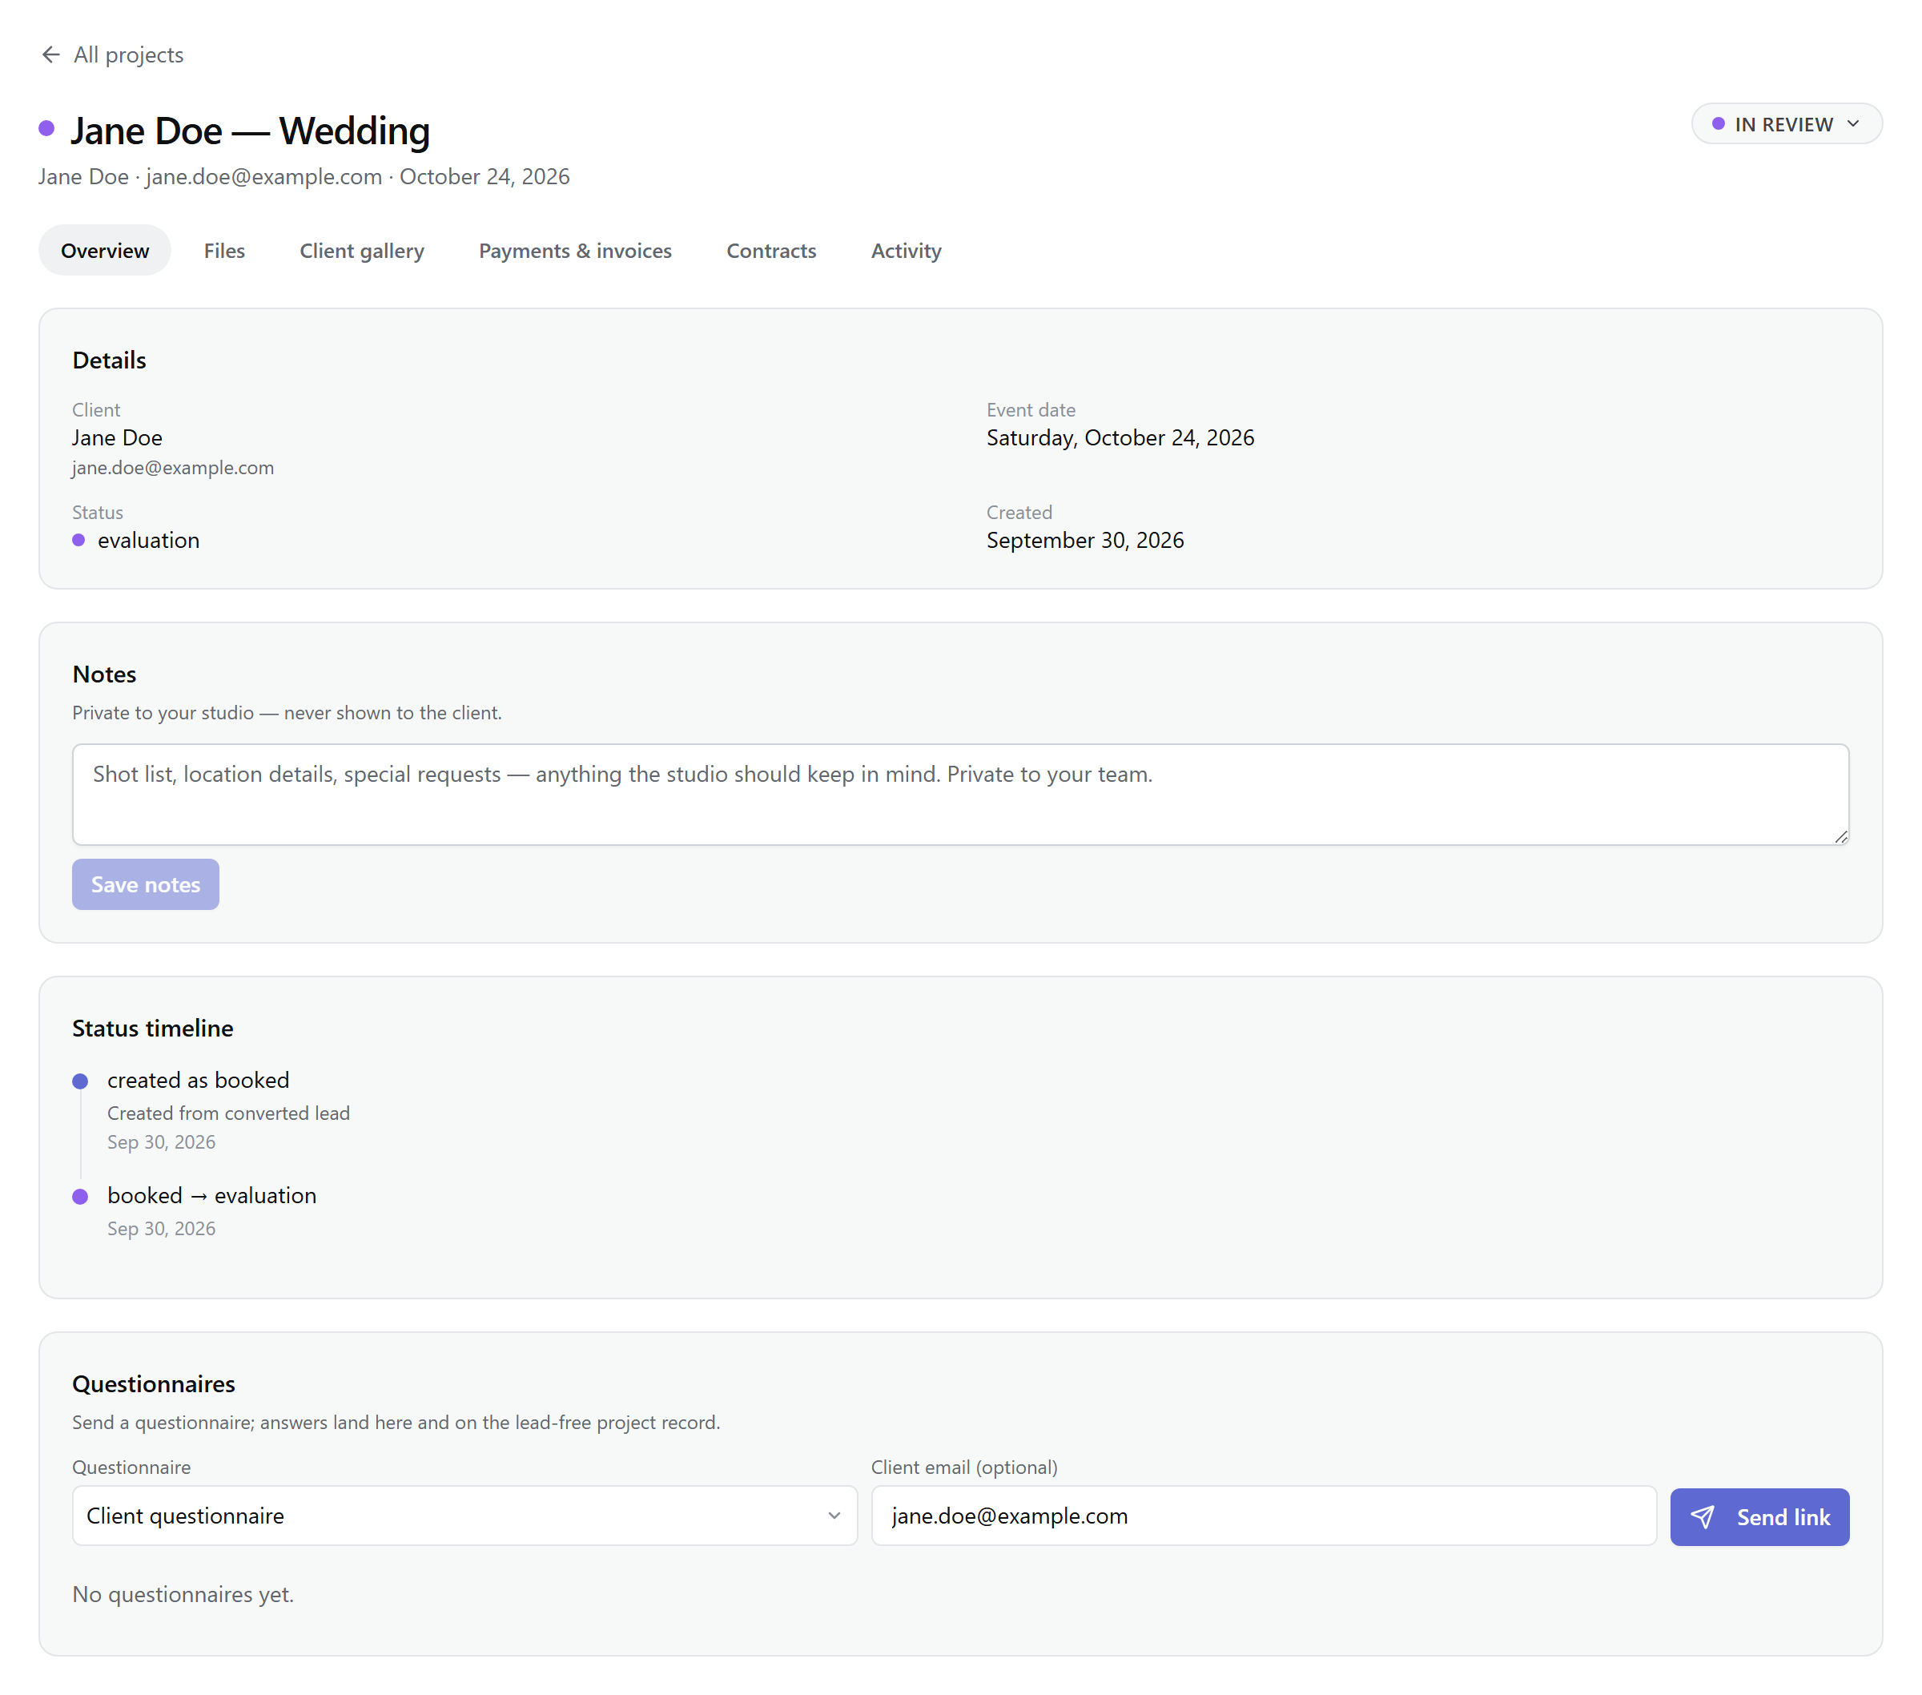Switch to the Overview tab
Viewport: 1922px width, 1695px height.
coord(106,250)
